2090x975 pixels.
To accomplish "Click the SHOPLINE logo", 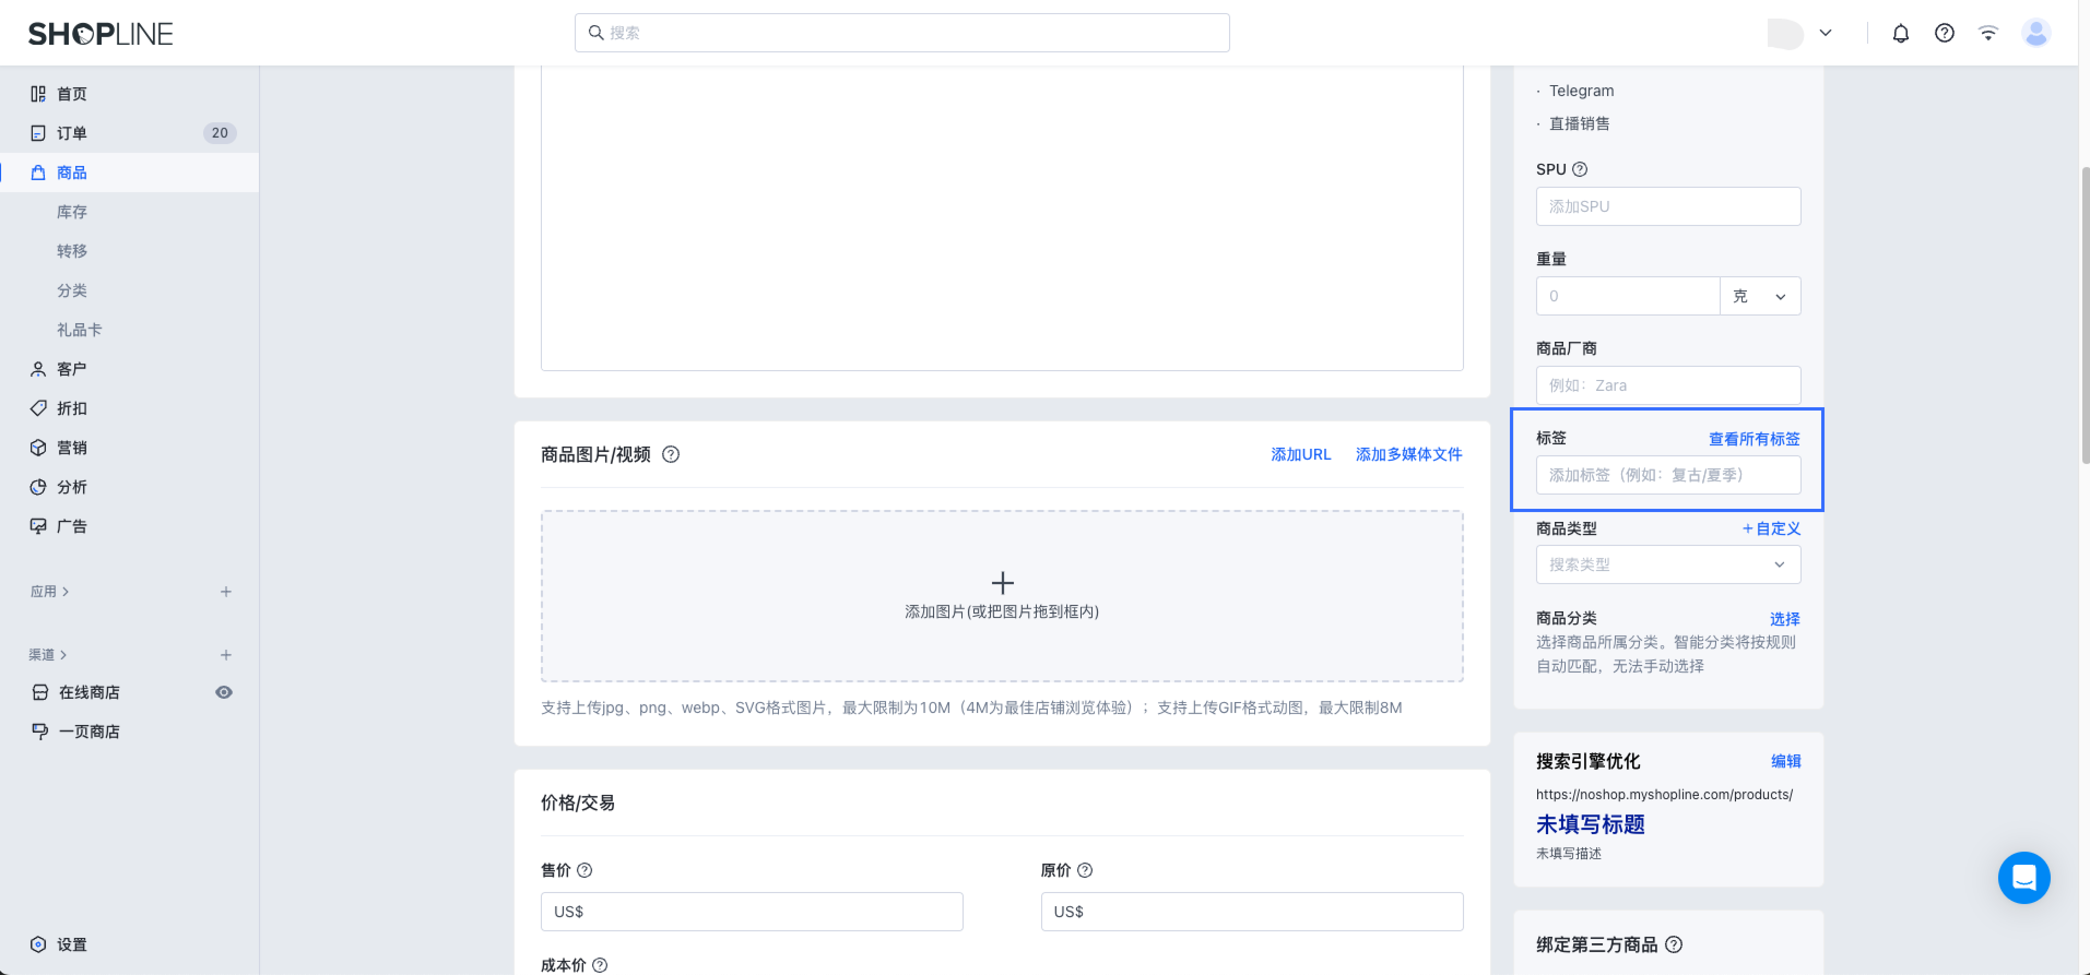I will coord(101,33).
